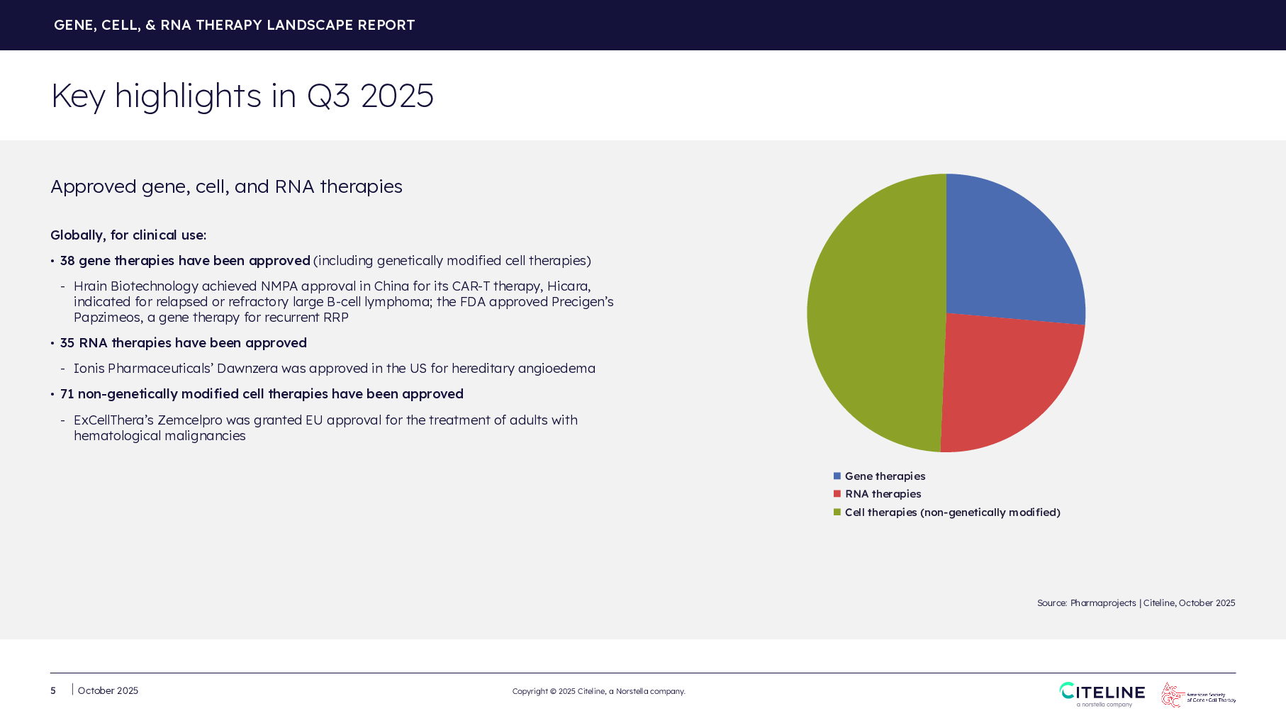Viewport: 1286px width, 723px height.
Task: Click the Pharmaprojects source citation text
Action: coord(1136,603)
